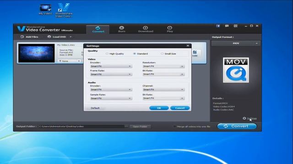This screenshot has width=293, height=164.
Task: Click the output folder path field
Action: point(81,127)
